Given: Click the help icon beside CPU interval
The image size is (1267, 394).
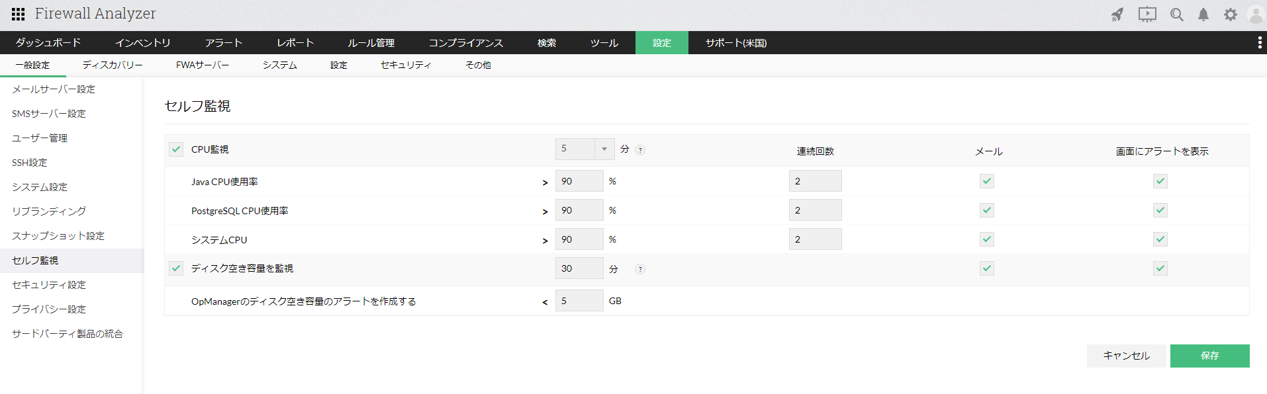Looking at the screenshot, I should coord(640,150).
